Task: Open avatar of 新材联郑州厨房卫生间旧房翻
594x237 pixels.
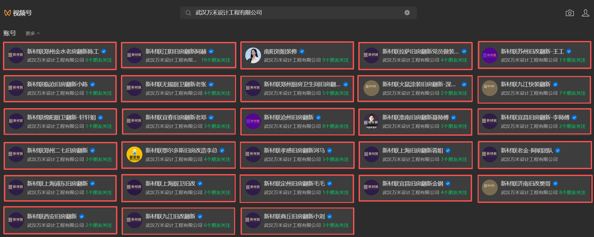Action: pyautogui.click(x=253, y=88)
